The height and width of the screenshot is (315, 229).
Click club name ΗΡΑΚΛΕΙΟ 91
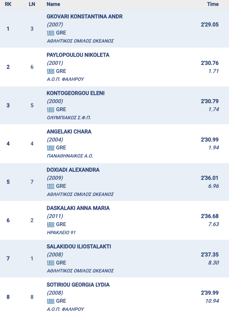click(x=61, y=233)
